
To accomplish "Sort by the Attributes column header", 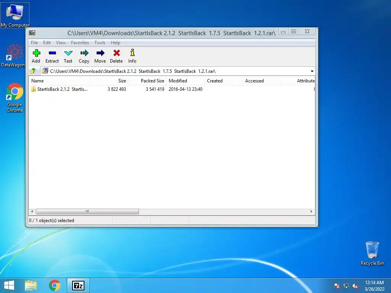I will pyautogui.click(x=298, y=81).
